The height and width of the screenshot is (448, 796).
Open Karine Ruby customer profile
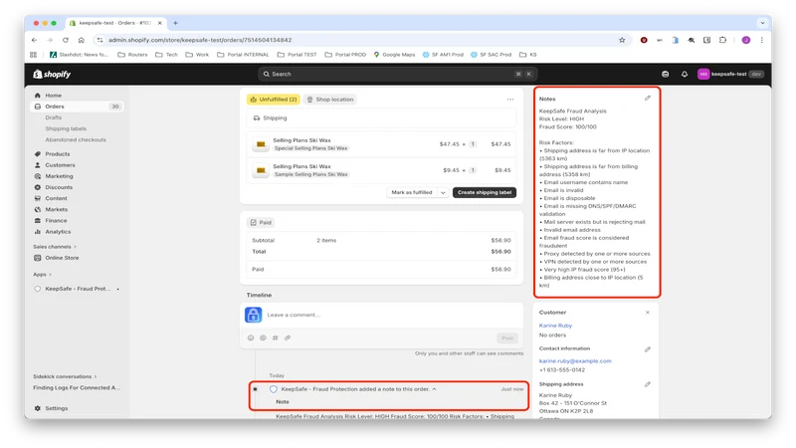point(555,326)
